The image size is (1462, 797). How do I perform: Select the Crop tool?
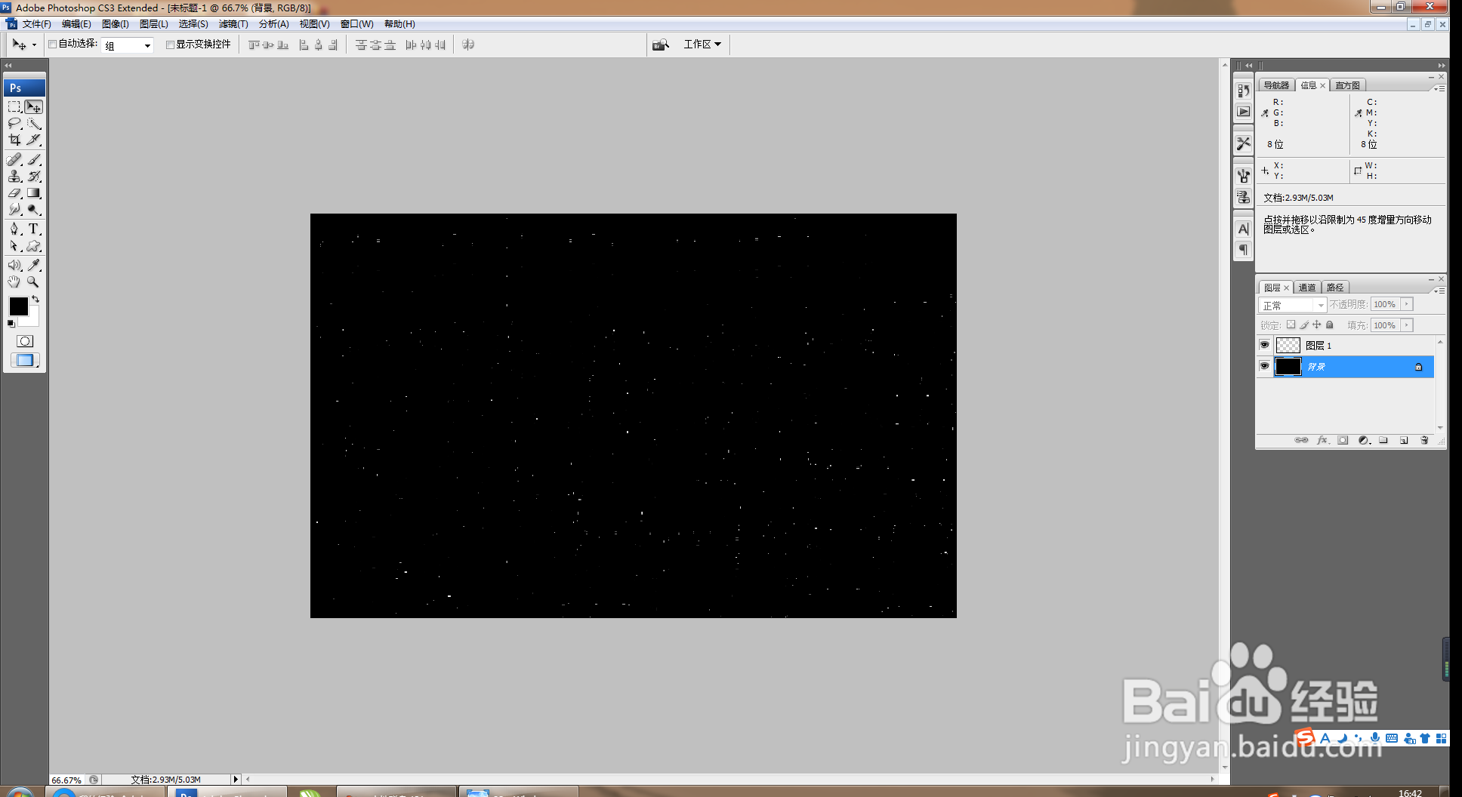pyautogui.click(x=14, y=140)
